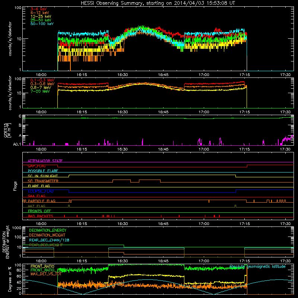Viewport: 298px width, 298px height.
Task: Click the Absolute geomagnetic latitude label
Action: tap(257, 266)
